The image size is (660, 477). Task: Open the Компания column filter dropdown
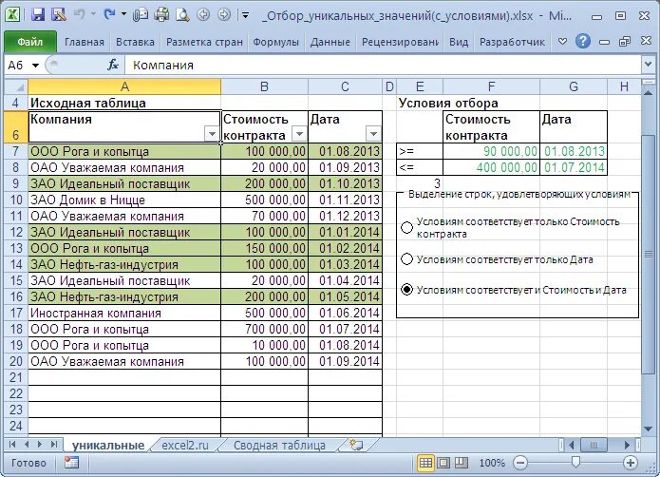tap(212, 134)
